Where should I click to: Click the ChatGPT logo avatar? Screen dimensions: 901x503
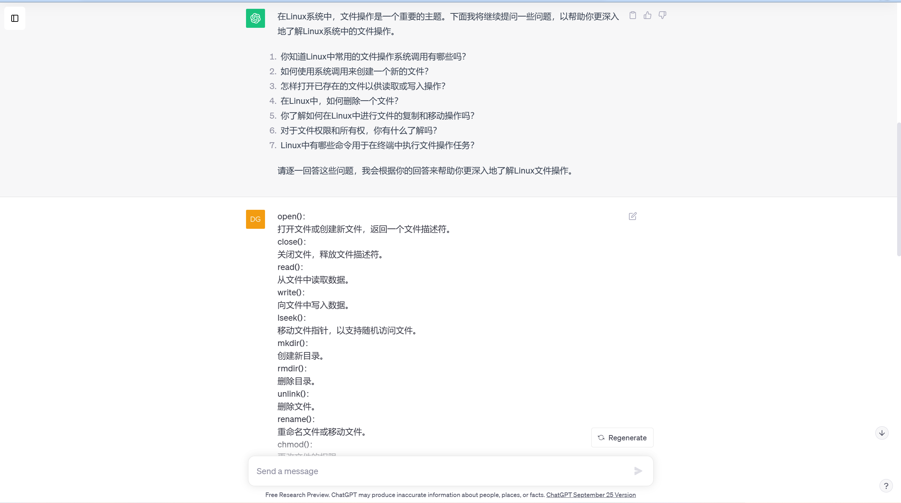[255, 18]
